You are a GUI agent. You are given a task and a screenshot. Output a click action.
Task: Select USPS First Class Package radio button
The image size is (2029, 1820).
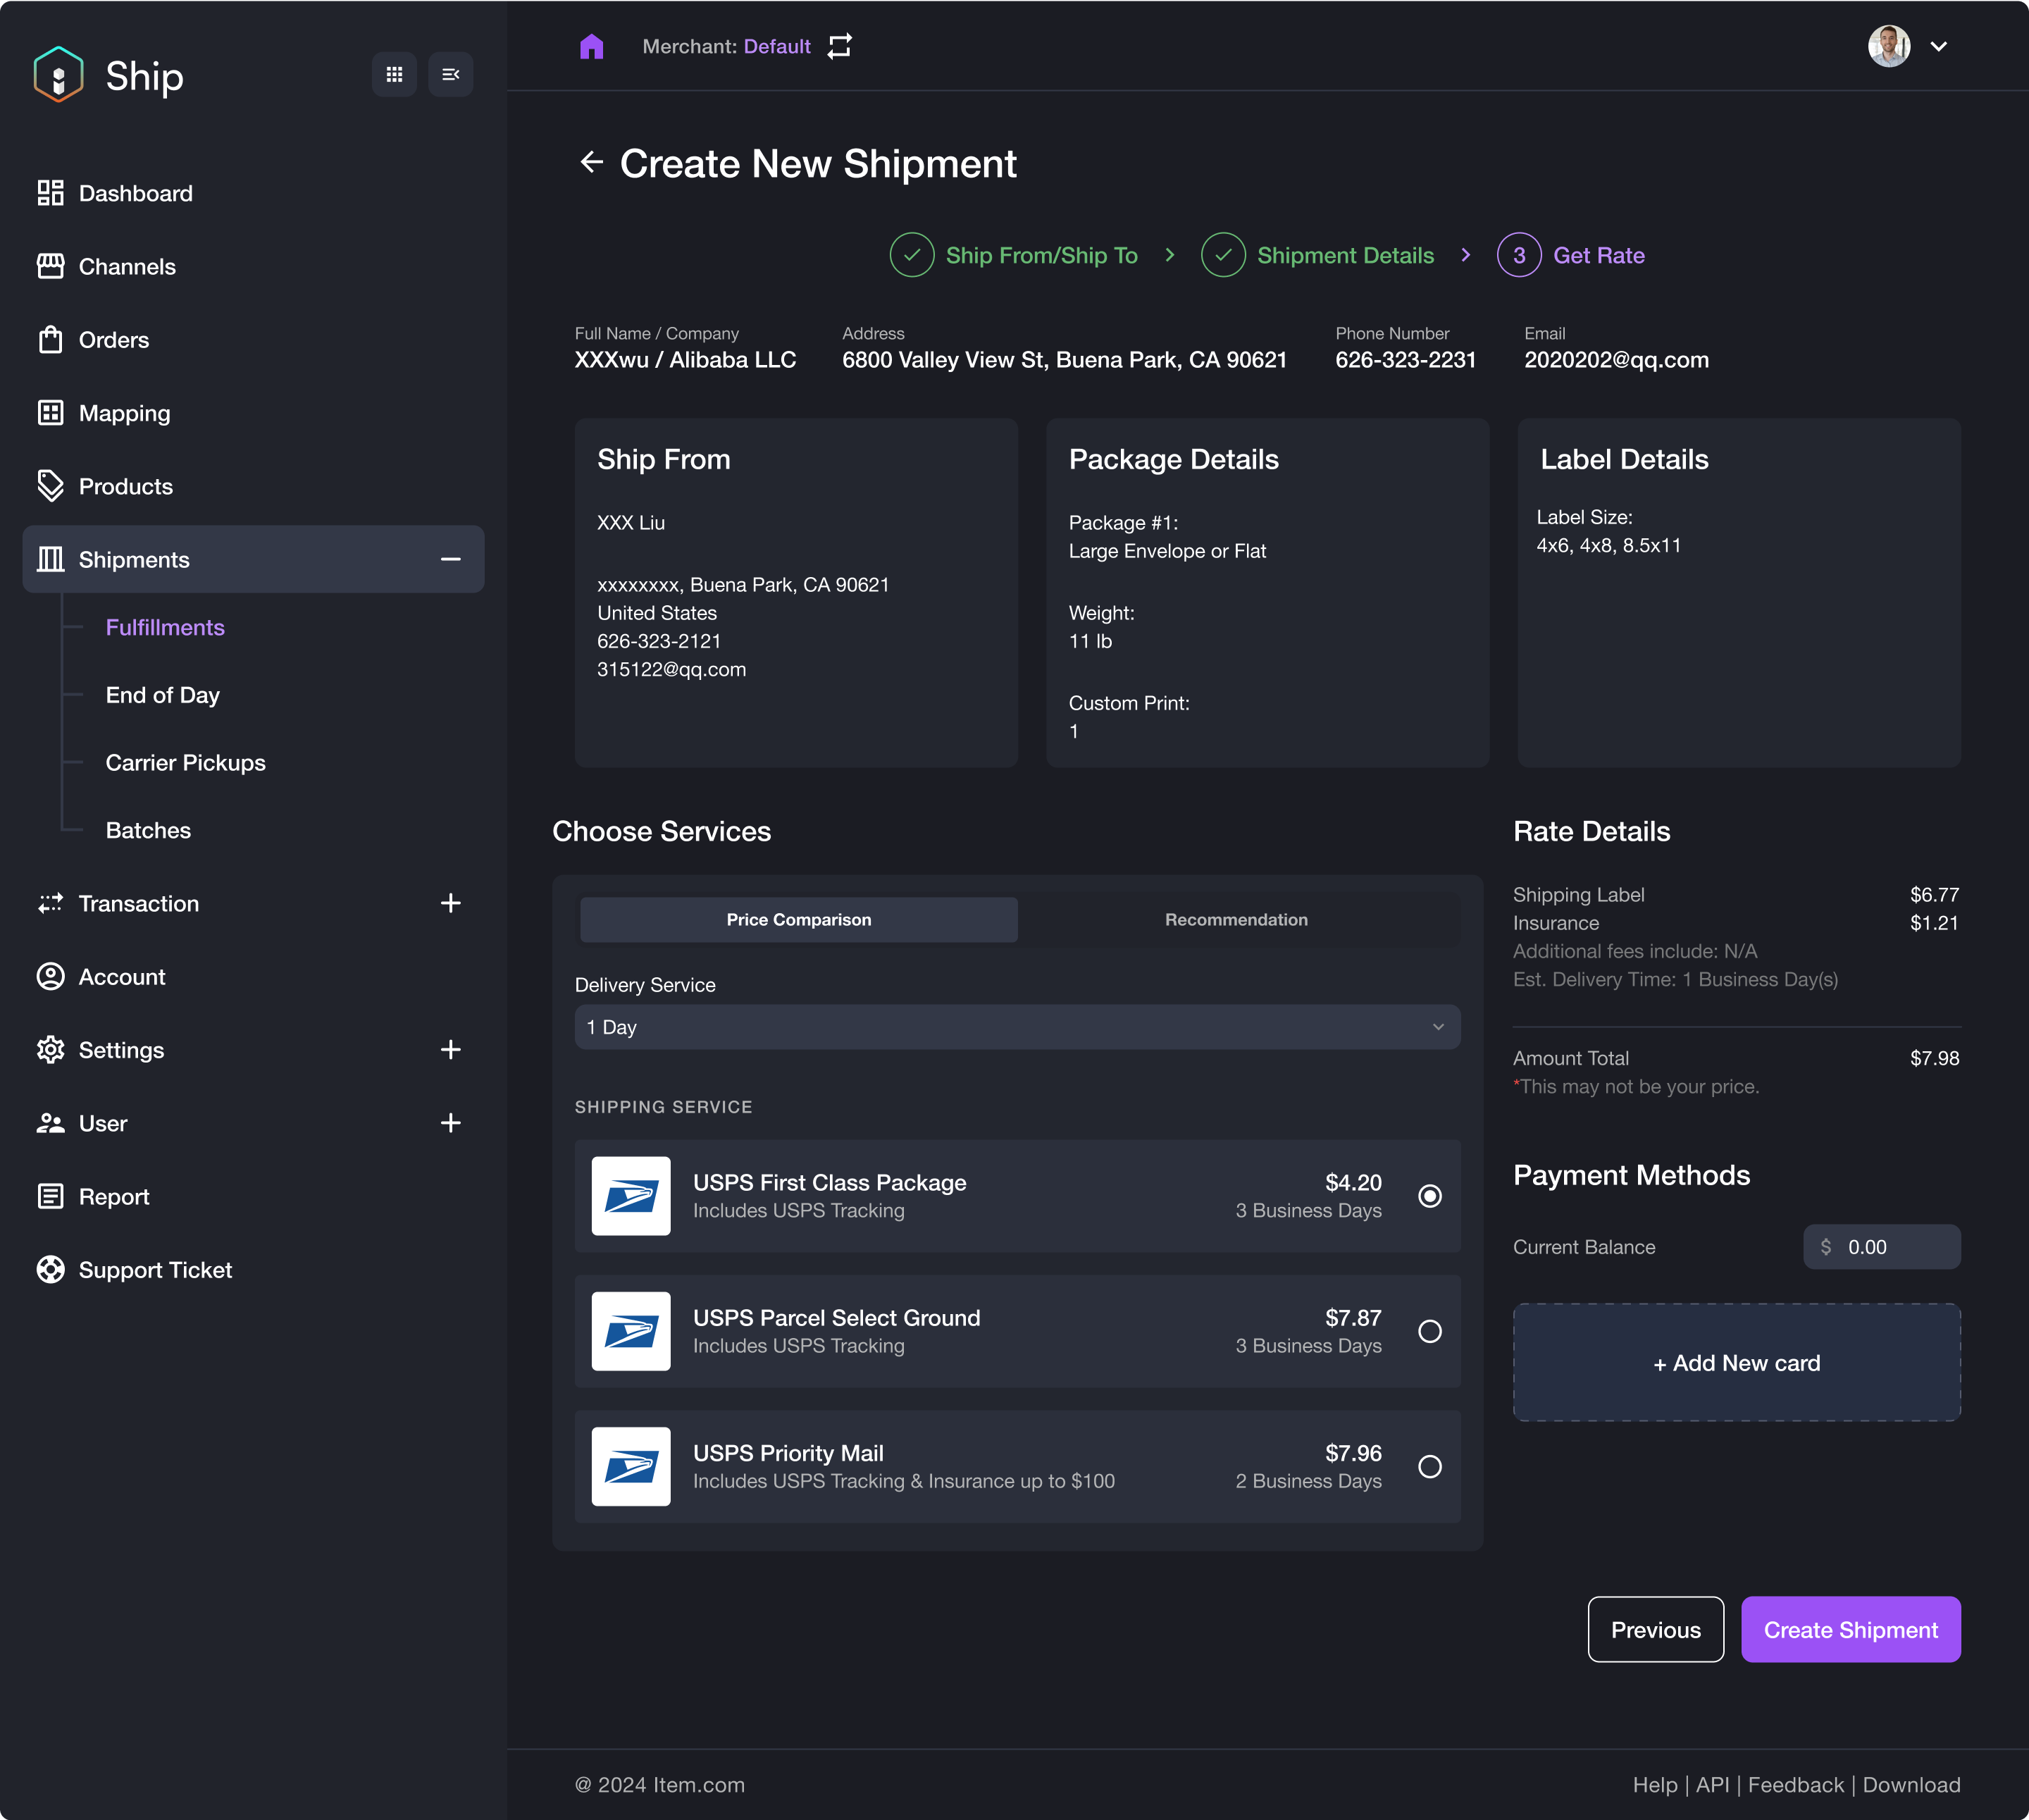[x=1429, y=1196]
